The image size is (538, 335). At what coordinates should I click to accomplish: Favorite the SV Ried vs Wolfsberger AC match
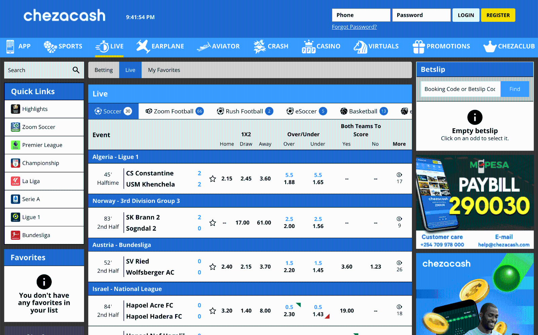pyautogui.click(x=213, y=267)
